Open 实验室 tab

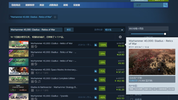[x=77, y=5]
